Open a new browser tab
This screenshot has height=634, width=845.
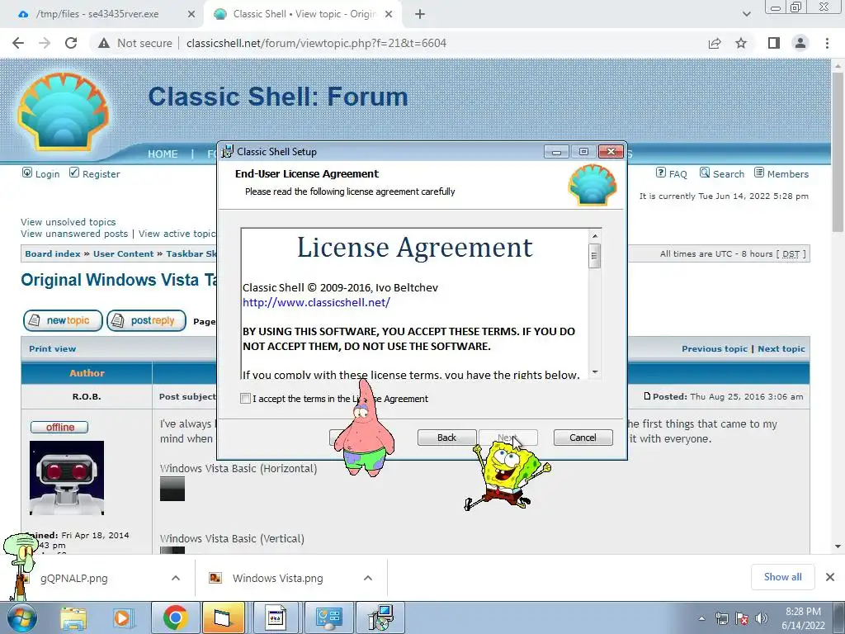[x=420, y=14]
